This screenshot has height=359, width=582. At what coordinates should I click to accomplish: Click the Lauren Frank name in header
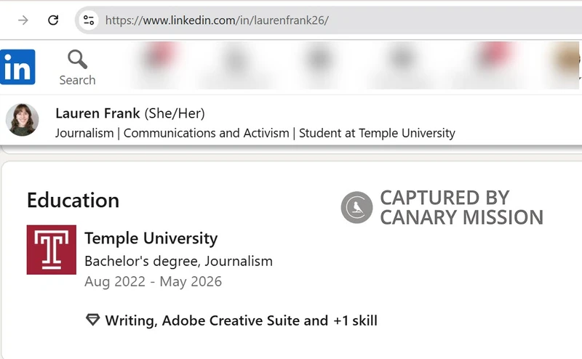pos(98,113)
